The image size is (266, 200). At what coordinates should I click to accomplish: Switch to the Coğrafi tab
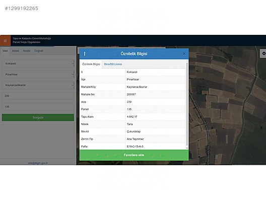pos(39,51)
